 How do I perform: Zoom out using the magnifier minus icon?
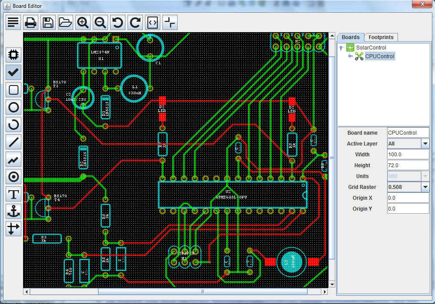[x=100, y=22]
